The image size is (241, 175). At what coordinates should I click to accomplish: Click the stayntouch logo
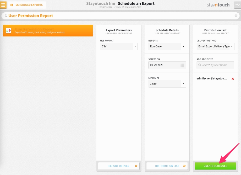(x=218, y=5)
